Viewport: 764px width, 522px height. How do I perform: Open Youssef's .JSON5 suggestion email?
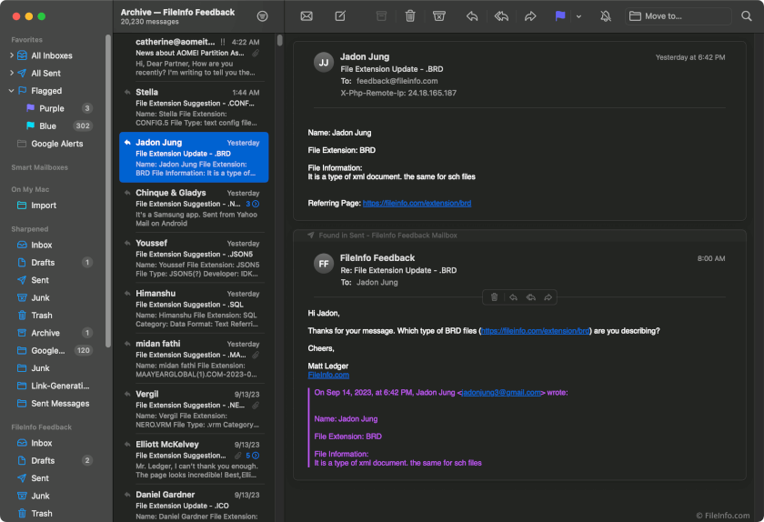pyautogui.click(x=194, y=258)
